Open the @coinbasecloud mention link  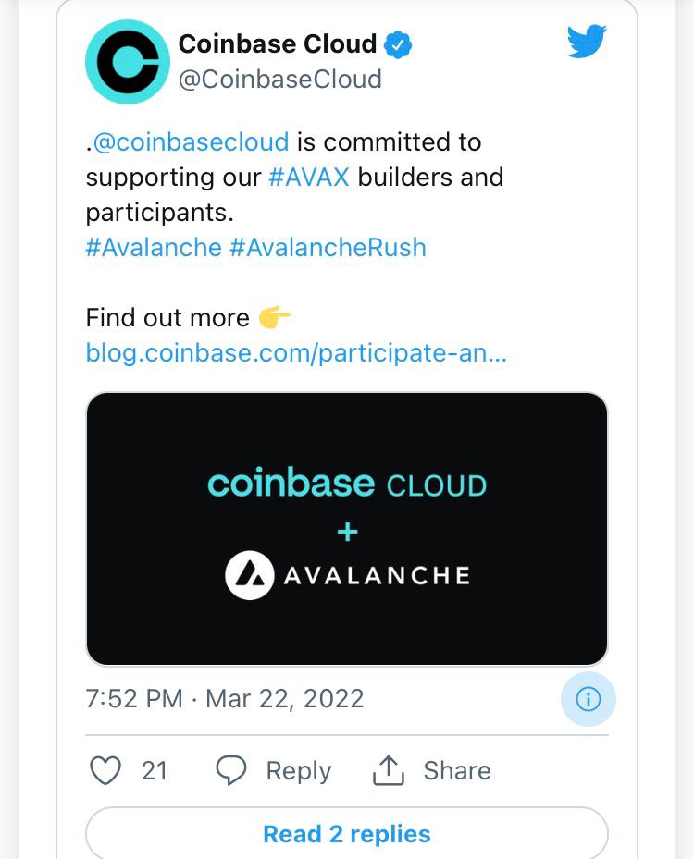tap(192, 142)
